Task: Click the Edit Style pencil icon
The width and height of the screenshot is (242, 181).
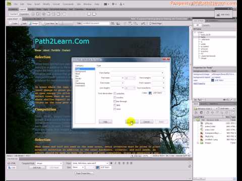Action: 231,100
